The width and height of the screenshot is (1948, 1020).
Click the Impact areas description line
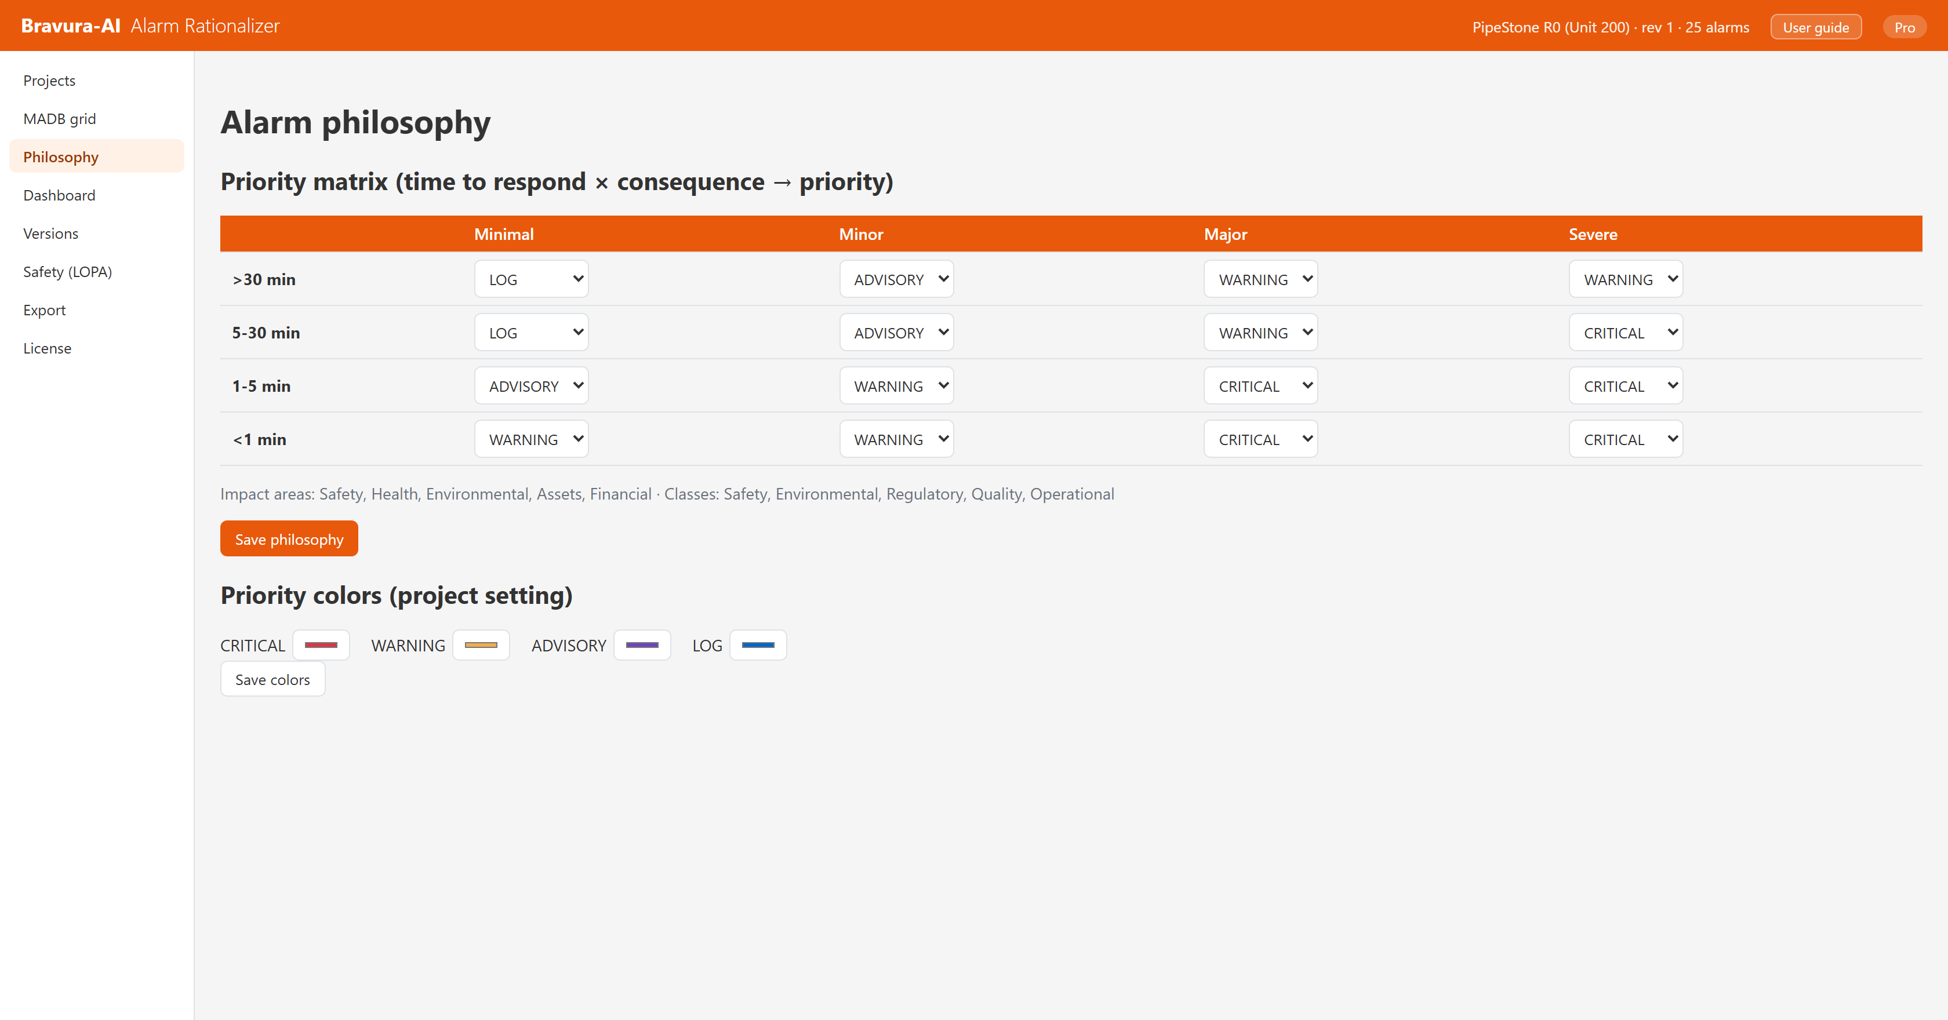[667, 494]
